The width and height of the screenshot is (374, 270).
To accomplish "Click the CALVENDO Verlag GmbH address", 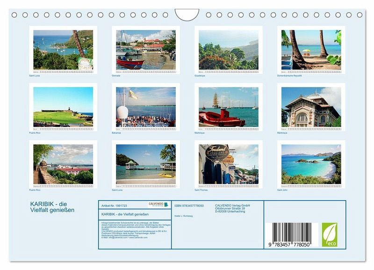I will [232, 208].
